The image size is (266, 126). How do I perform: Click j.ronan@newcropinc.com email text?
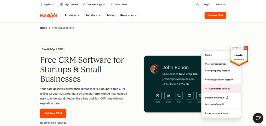(x=178, y=79)
